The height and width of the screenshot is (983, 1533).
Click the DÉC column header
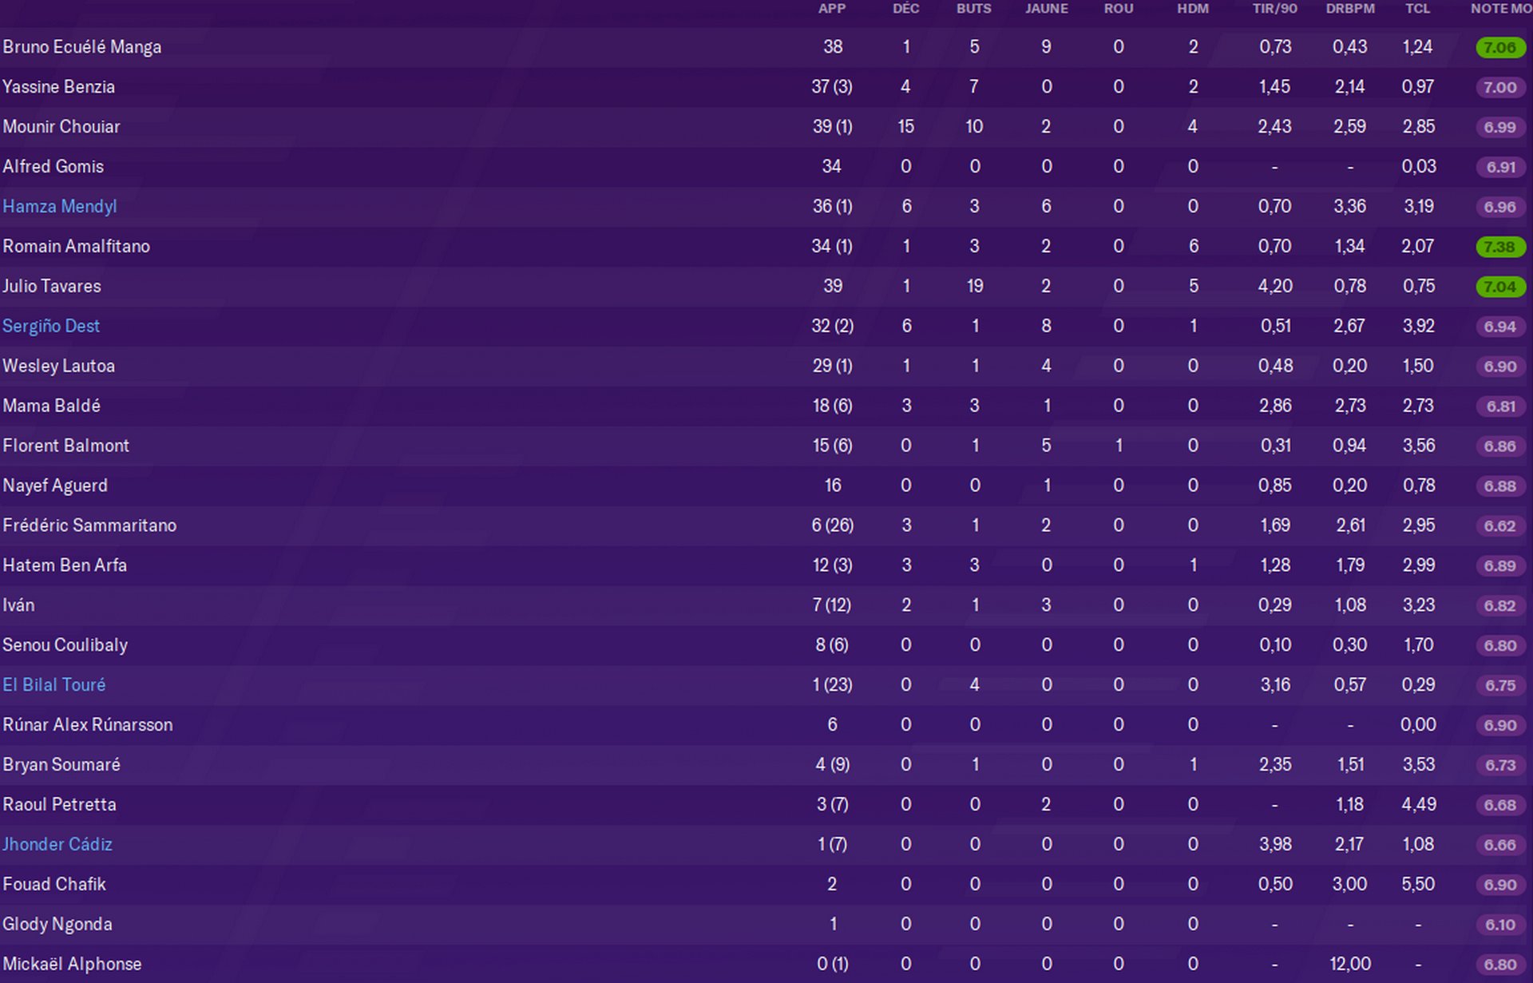tap(905, 9)
